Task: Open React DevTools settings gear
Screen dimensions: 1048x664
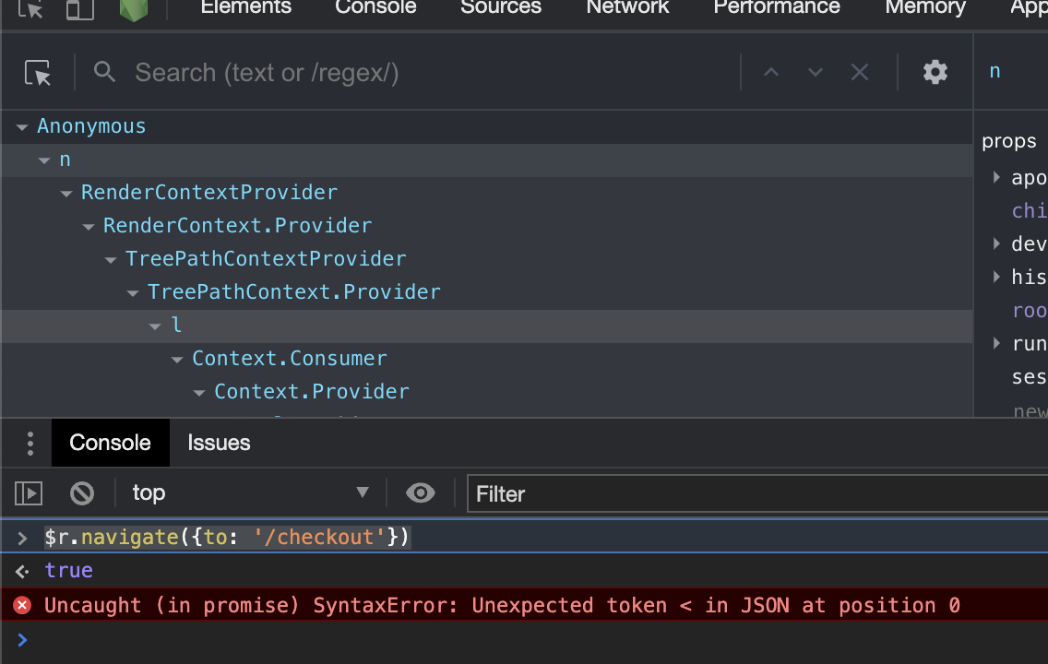Action: pos(935,72)
